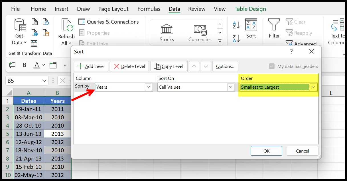Open Order Smallest to Largest dropdown

[x=313, y=87]
